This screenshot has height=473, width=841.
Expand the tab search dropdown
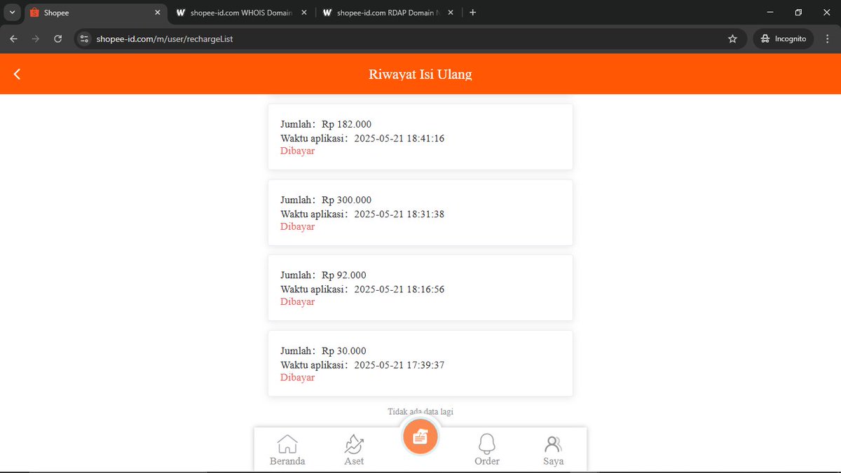pos(12,13)
